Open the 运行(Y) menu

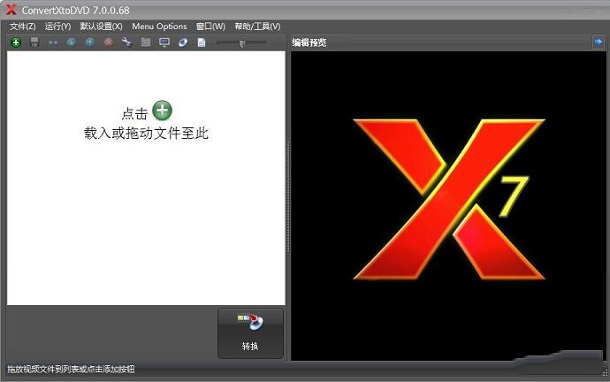tap(57, 27)
